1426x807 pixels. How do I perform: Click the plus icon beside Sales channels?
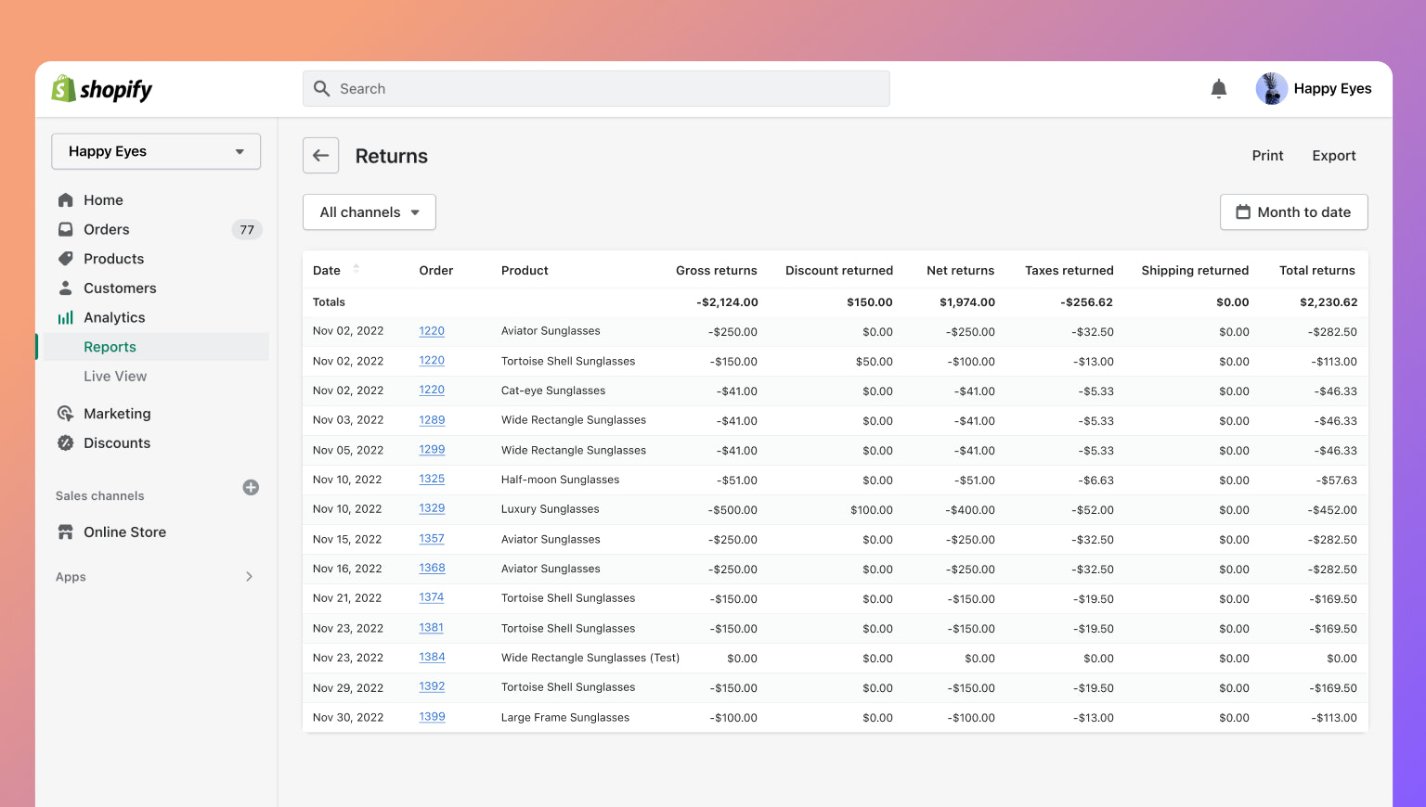(x=251, y=487)
